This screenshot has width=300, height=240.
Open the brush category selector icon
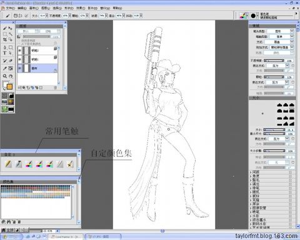243,16
